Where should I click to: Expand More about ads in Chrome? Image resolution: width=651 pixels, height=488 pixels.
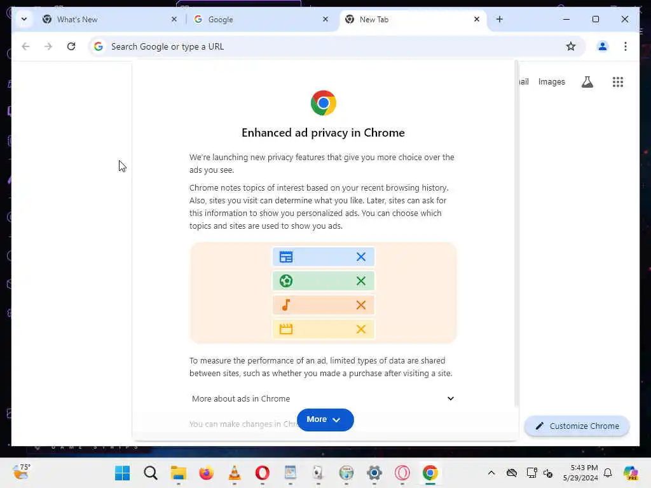[x=322, y=398]
